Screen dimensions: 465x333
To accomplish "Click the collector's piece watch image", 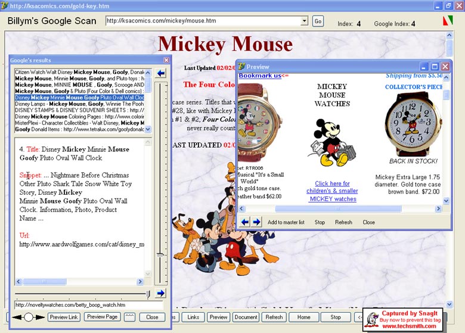I will click(x=413, y=125).
